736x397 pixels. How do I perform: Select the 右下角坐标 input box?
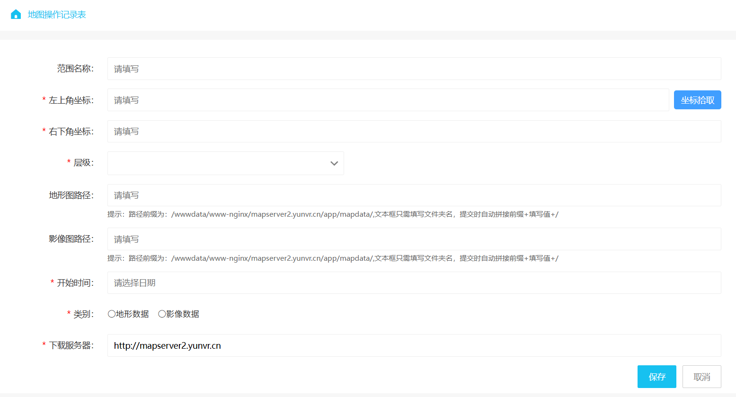(x=414, y=132)
